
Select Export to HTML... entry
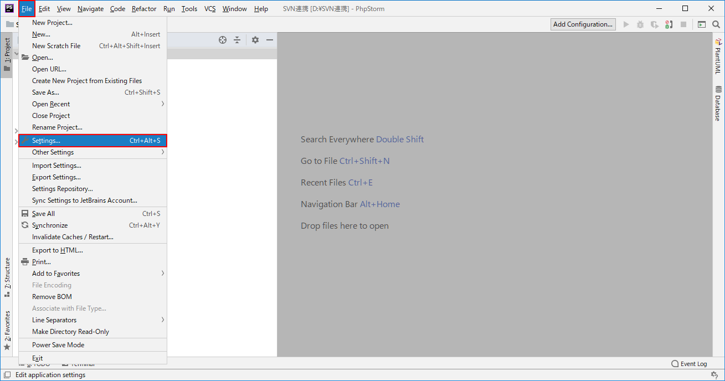pyautogui.click(x=92, y=250)
